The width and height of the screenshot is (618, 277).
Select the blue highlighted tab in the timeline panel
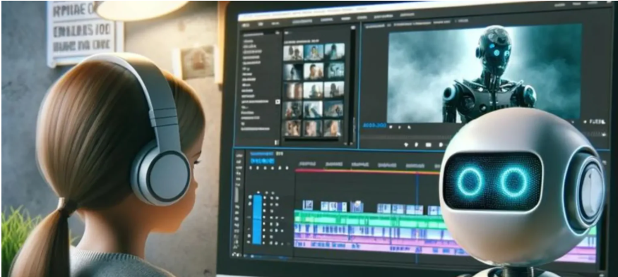click(x=262, y=161)
